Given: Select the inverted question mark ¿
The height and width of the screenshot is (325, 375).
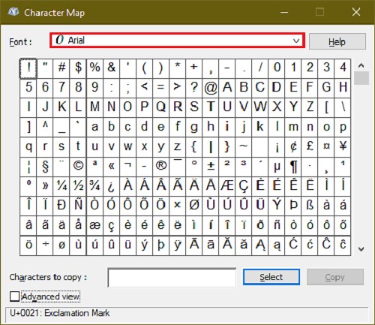Looking at the screenshot, I should pos(111,186).
